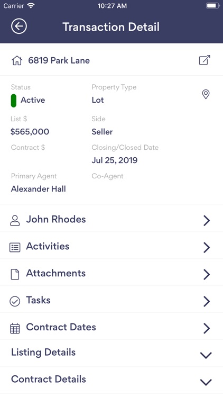The image size is (223, 397).
Task: Open the Attachments row
Action: click(111, 274)
